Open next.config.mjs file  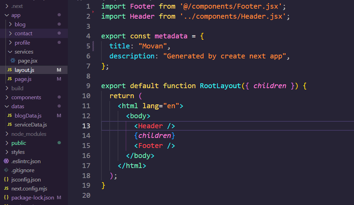(29, 188)
